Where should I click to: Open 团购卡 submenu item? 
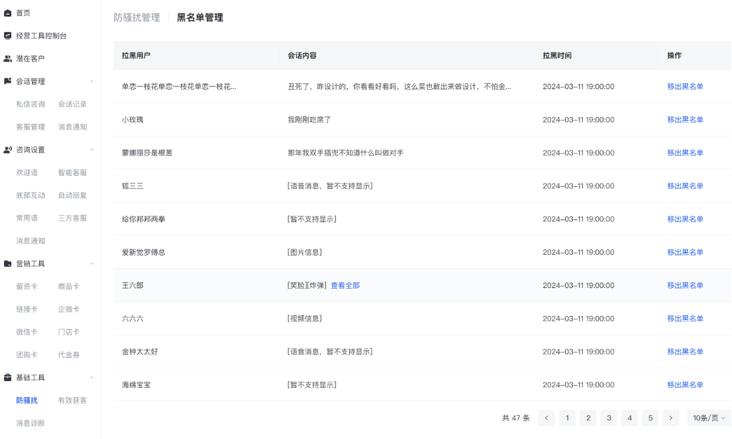(x=27, y=355)
